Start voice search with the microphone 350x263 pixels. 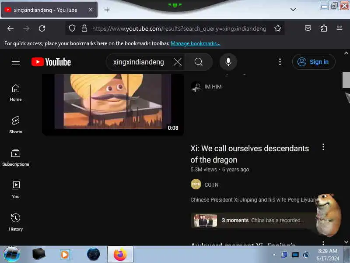tap(228, 62)
